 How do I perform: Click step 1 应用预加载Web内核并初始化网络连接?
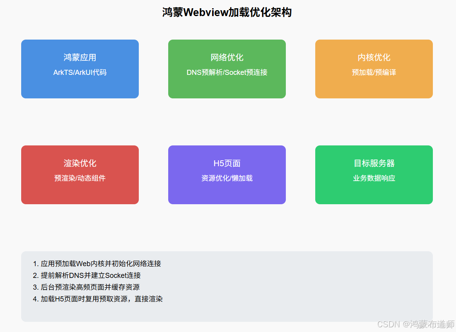pos(97,264)
